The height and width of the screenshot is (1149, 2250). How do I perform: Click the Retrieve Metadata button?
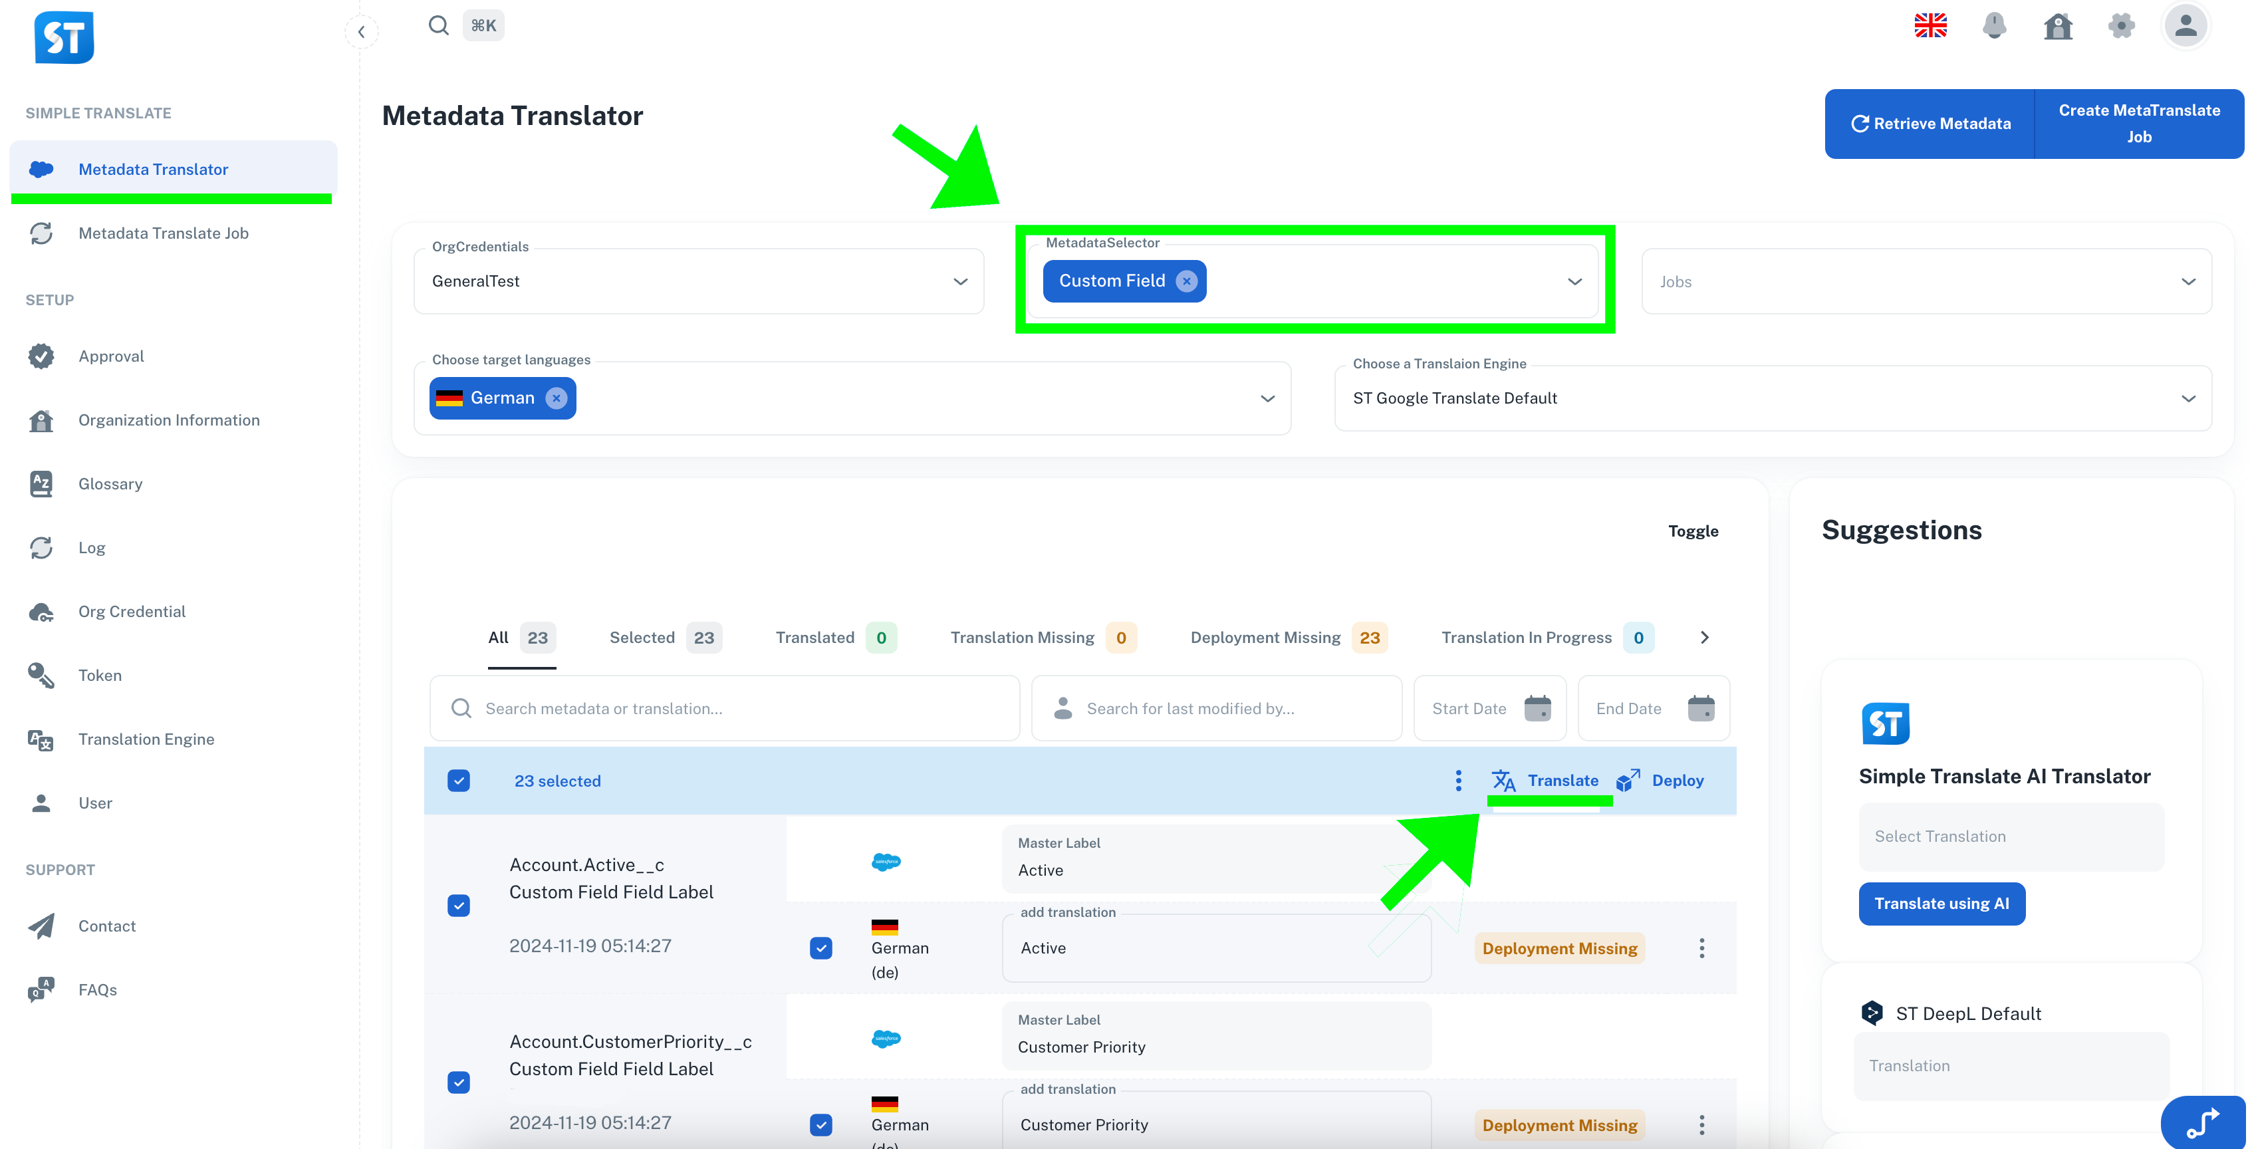pos(1930,123)
